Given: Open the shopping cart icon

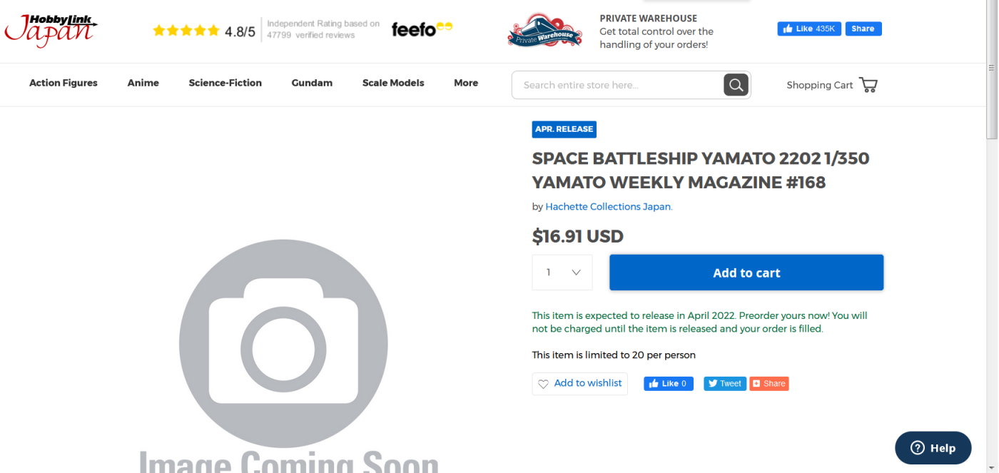Looking at the screenshot, I should (868, 85).
